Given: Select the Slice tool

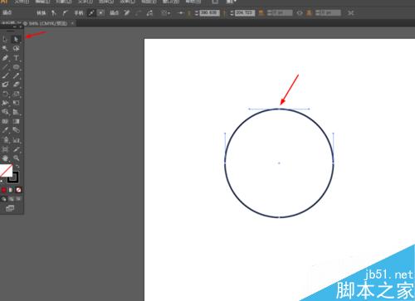Looking at the screenshot, I should click(16, 149).
